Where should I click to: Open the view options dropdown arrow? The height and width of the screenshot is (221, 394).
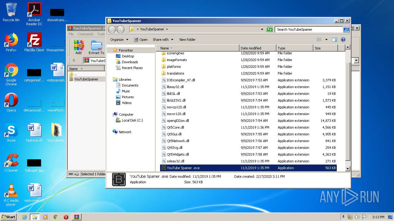click(326, 40)
